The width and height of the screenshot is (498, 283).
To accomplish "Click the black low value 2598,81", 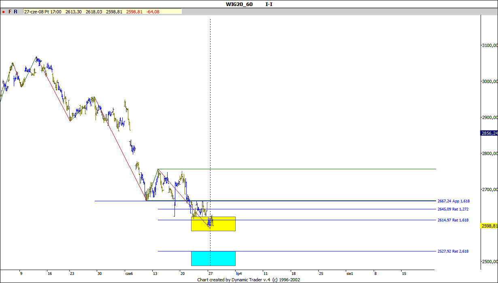I will point(114,12).
